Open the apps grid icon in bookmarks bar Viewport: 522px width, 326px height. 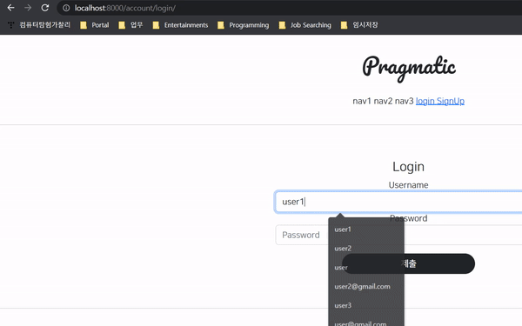11,25
